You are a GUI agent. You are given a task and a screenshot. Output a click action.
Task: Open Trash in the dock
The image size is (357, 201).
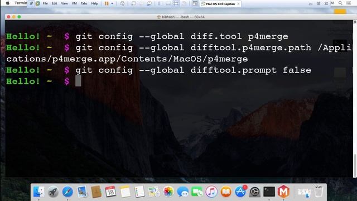coord(319,192)
